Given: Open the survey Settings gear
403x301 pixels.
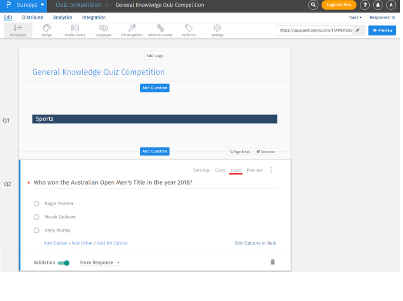Looking at the screenshot, I should [x=217, y=30].
